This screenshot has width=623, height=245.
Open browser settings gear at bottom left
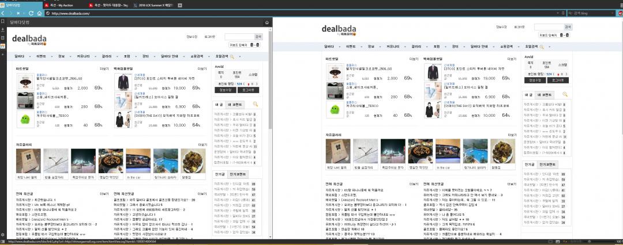click(3, 235)
